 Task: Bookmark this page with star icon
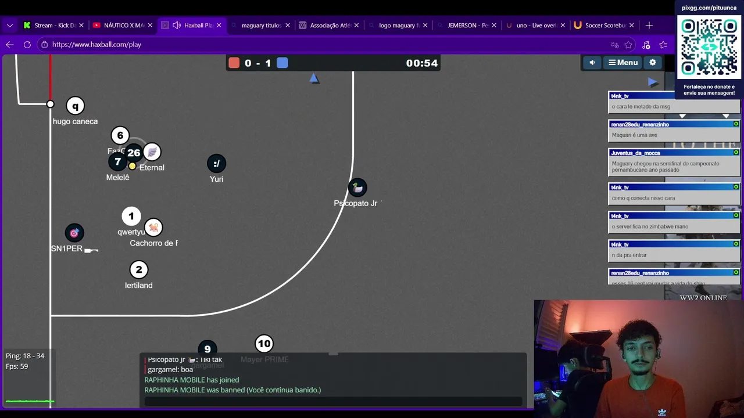click(x=628, y=45)
